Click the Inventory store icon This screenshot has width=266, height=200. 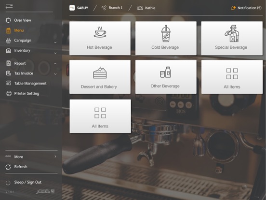coord(9,51)
